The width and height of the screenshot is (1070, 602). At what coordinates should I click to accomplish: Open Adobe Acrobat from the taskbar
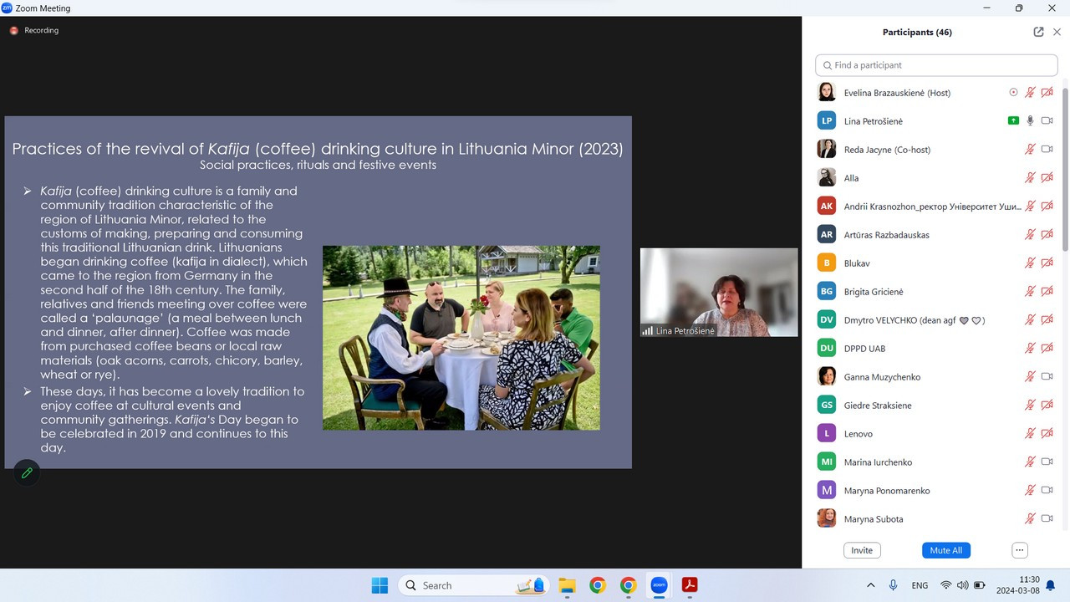click(x=690, y=585)
